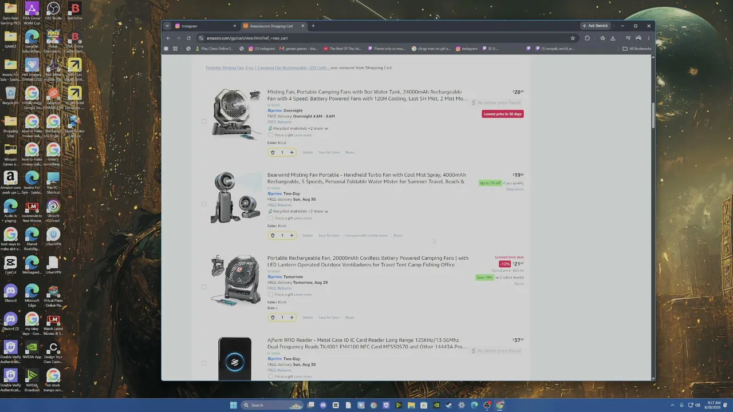This screenshot has height=412, width=733.
Task: Launch CapCut from the desktop
Action: tap(10, 266)
